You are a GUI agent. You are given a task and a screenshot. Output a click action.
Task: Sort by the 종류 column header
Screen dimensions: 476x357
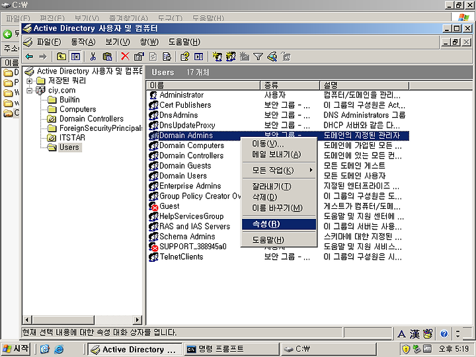coord(290,85)
